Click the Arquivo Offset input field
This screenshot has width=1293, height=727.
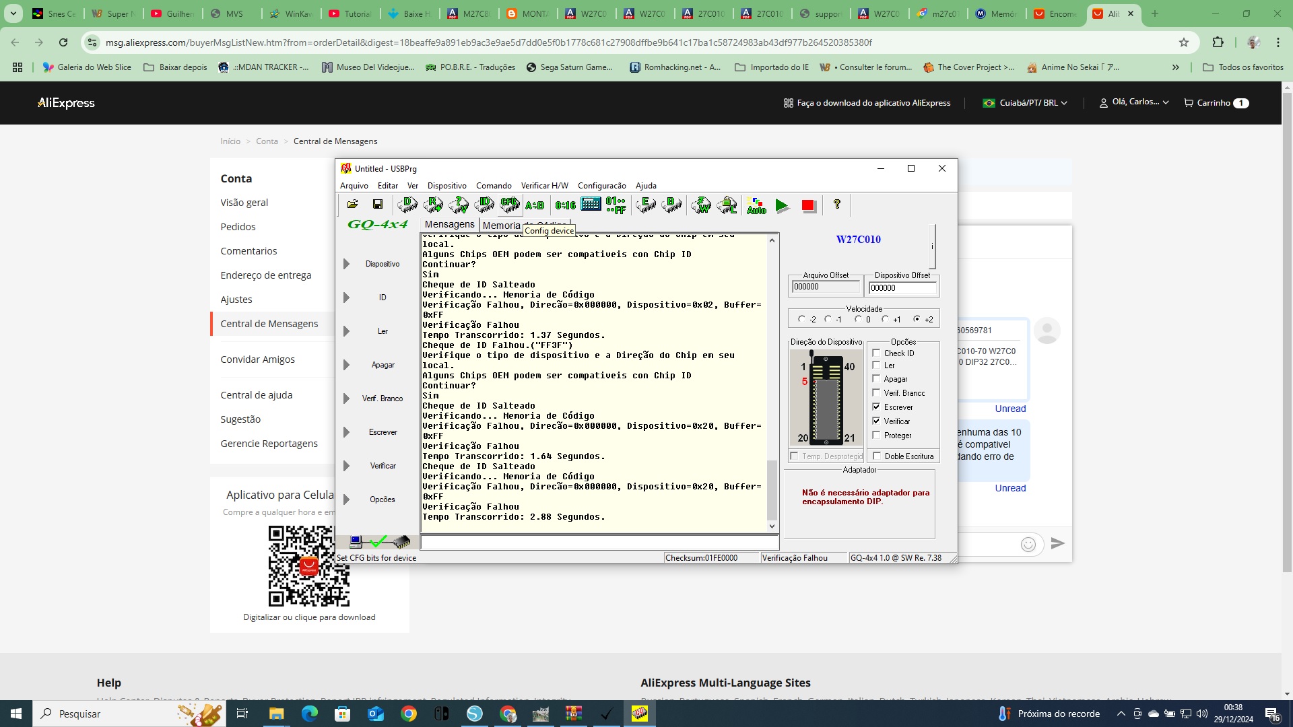(x=826, y=287)
